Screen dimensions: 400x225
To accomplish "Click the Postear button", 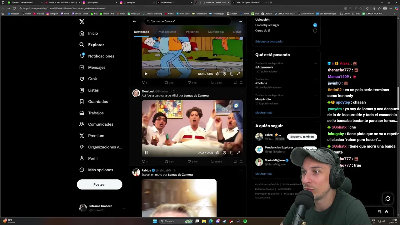I will [x=99, y=184].
